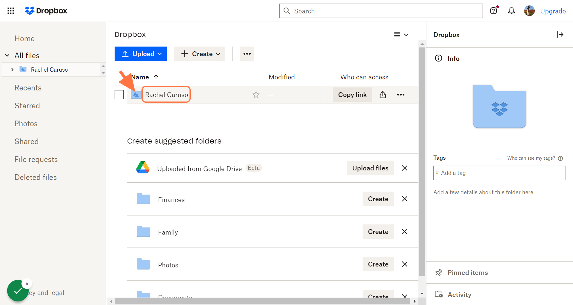Click the Info section icon
Image resolution: width=573 pixels, height=305 pixels.
[x=439, y=58]
